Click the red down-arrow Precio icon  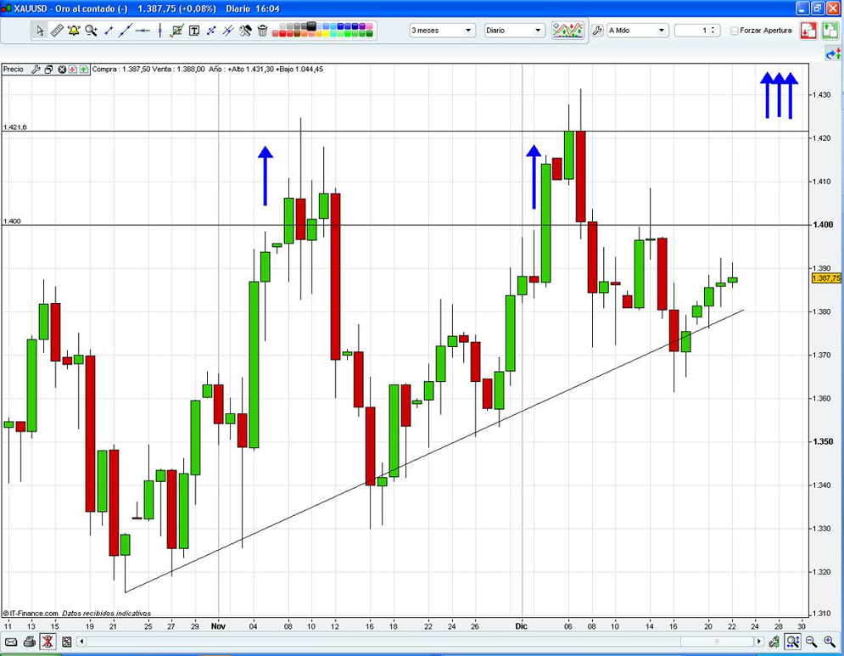tap(73, 69)
